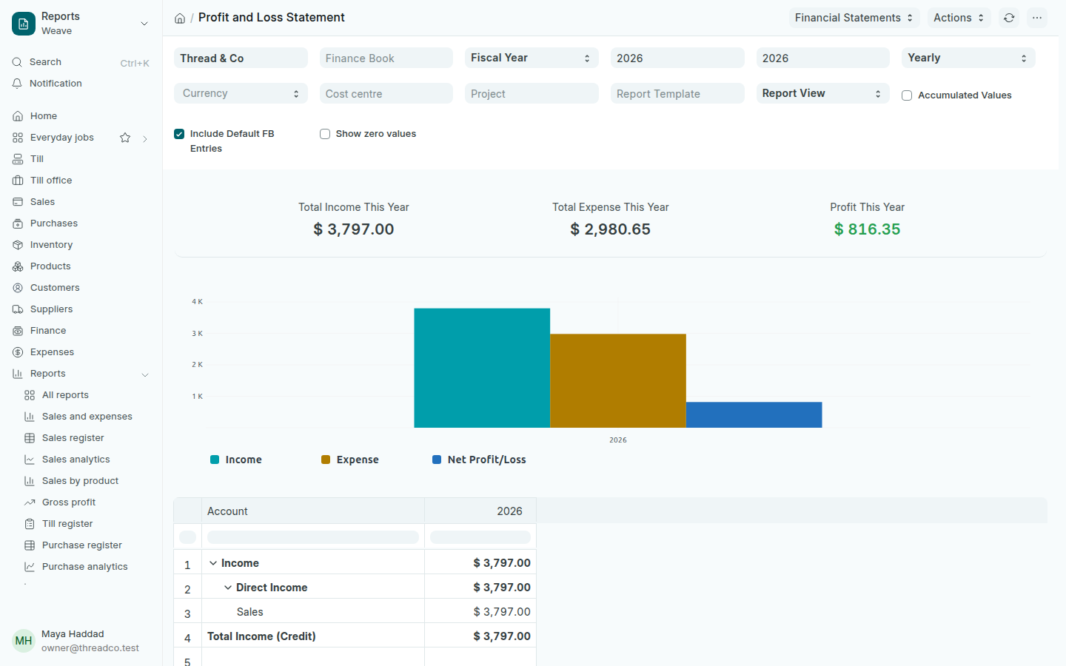The width and height of the screenshot is (1066, 666).
Task: Collapse the Reports sidebar group
Action: click(145, 374)
